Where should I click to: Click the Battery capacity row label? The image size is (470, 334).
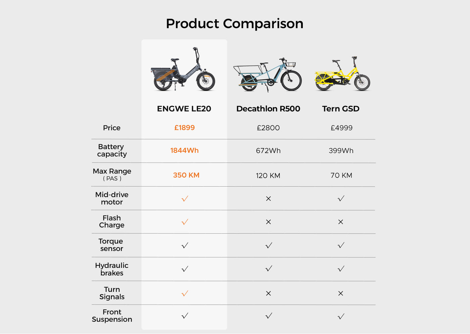pyautogui.click(x=112, y=150)
